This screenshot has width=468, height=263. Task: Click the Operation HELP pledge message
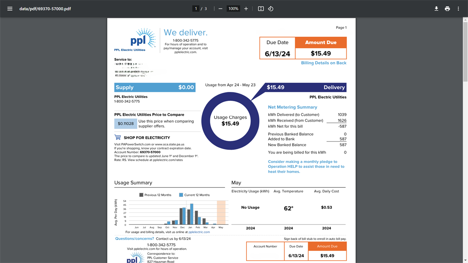(x=306, y=166)
